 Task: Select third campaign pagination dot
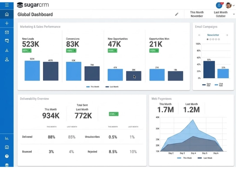point(213,39)
